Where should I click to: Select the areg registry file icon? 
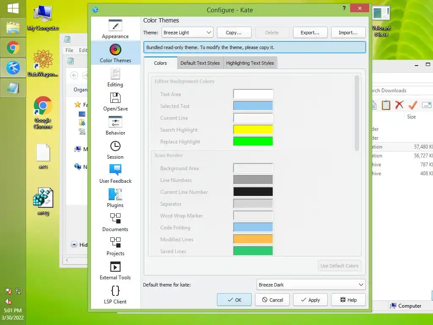43,201
